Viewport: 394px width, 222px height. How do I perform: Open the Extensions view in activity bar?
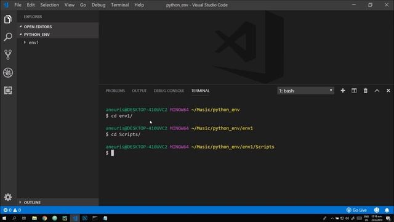tap(8, 91)
